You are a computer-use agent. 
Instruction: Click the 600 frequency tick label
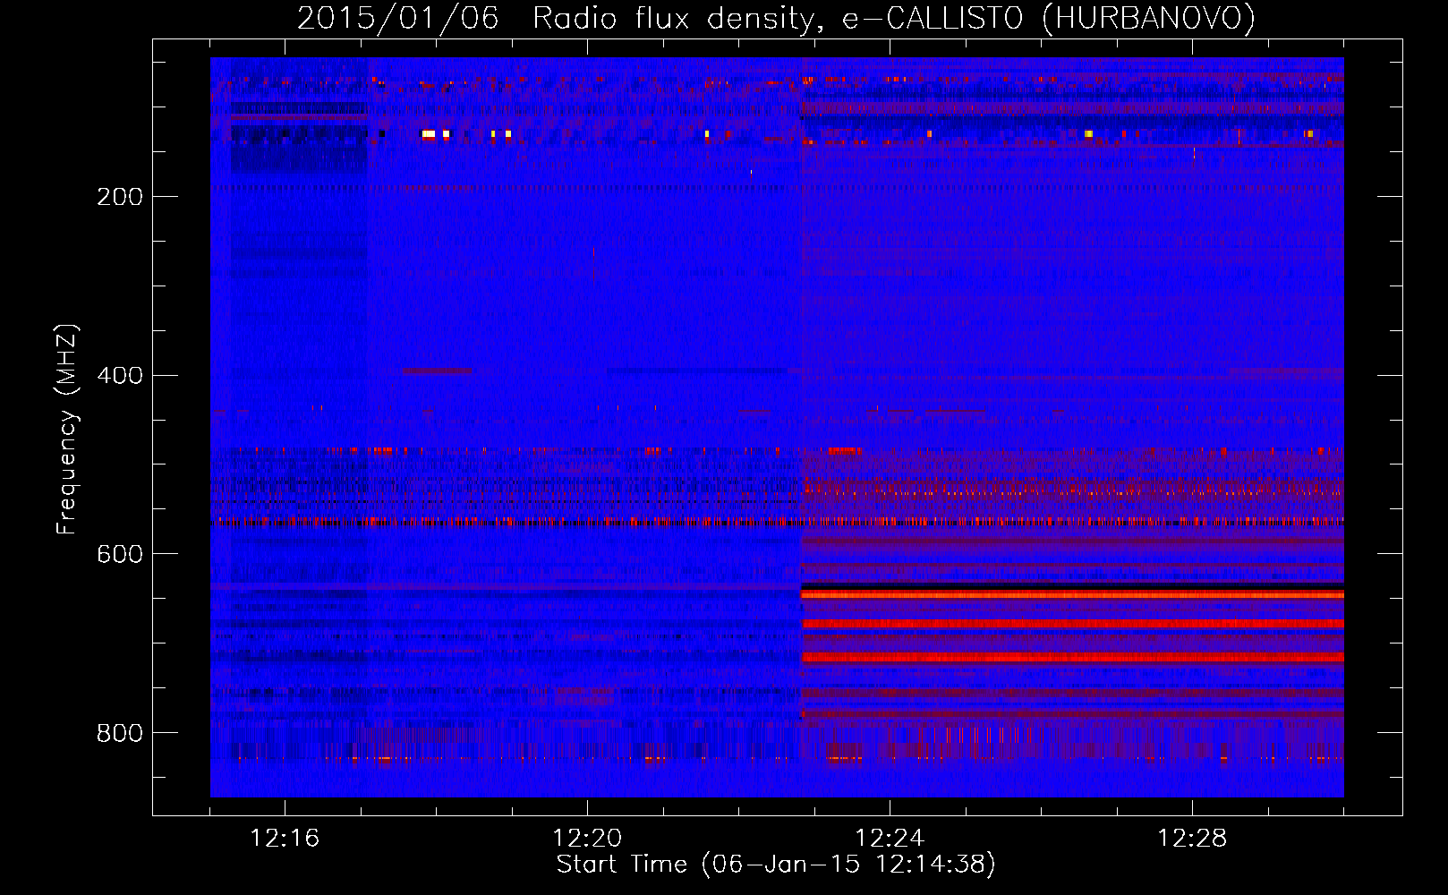(x=120, y=555)
